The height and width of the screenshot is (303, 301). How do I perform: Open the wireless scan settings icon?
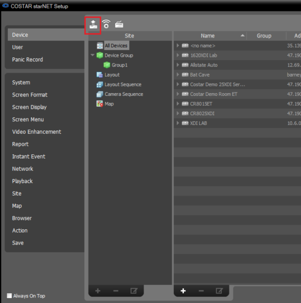click(x=106, y=24)
